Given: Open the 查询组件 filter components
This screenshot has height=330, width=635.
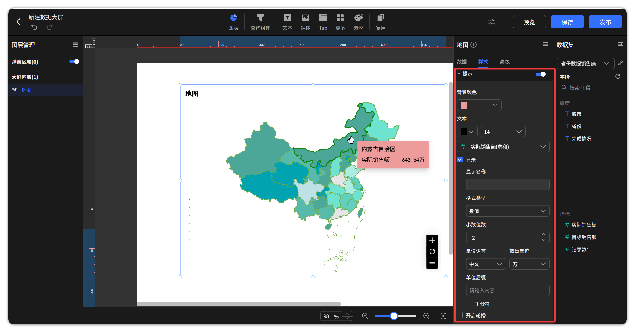Looking at the screenshot, I should [x=260, y=22].
